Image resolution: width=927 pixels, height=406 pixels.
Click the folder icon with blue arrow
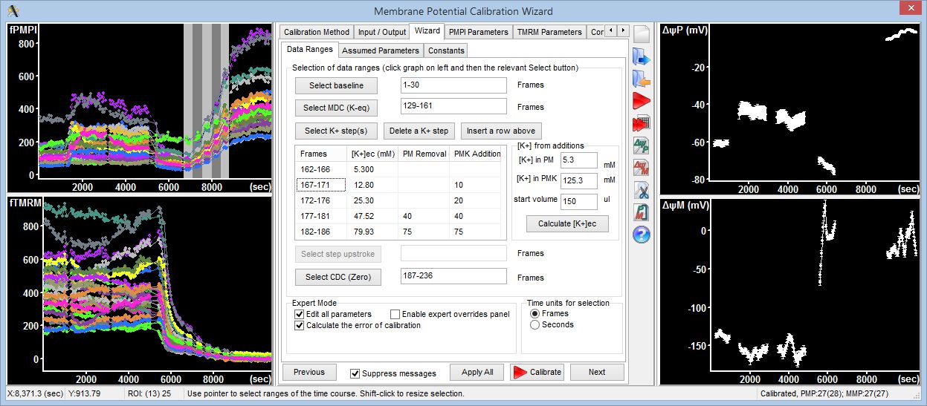tap(642, 58)
